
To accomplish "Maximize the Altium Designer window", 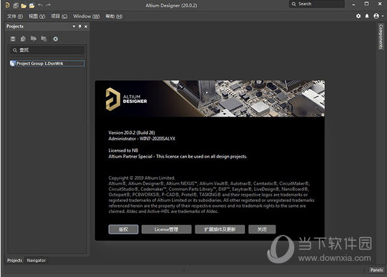I will 366,4.
